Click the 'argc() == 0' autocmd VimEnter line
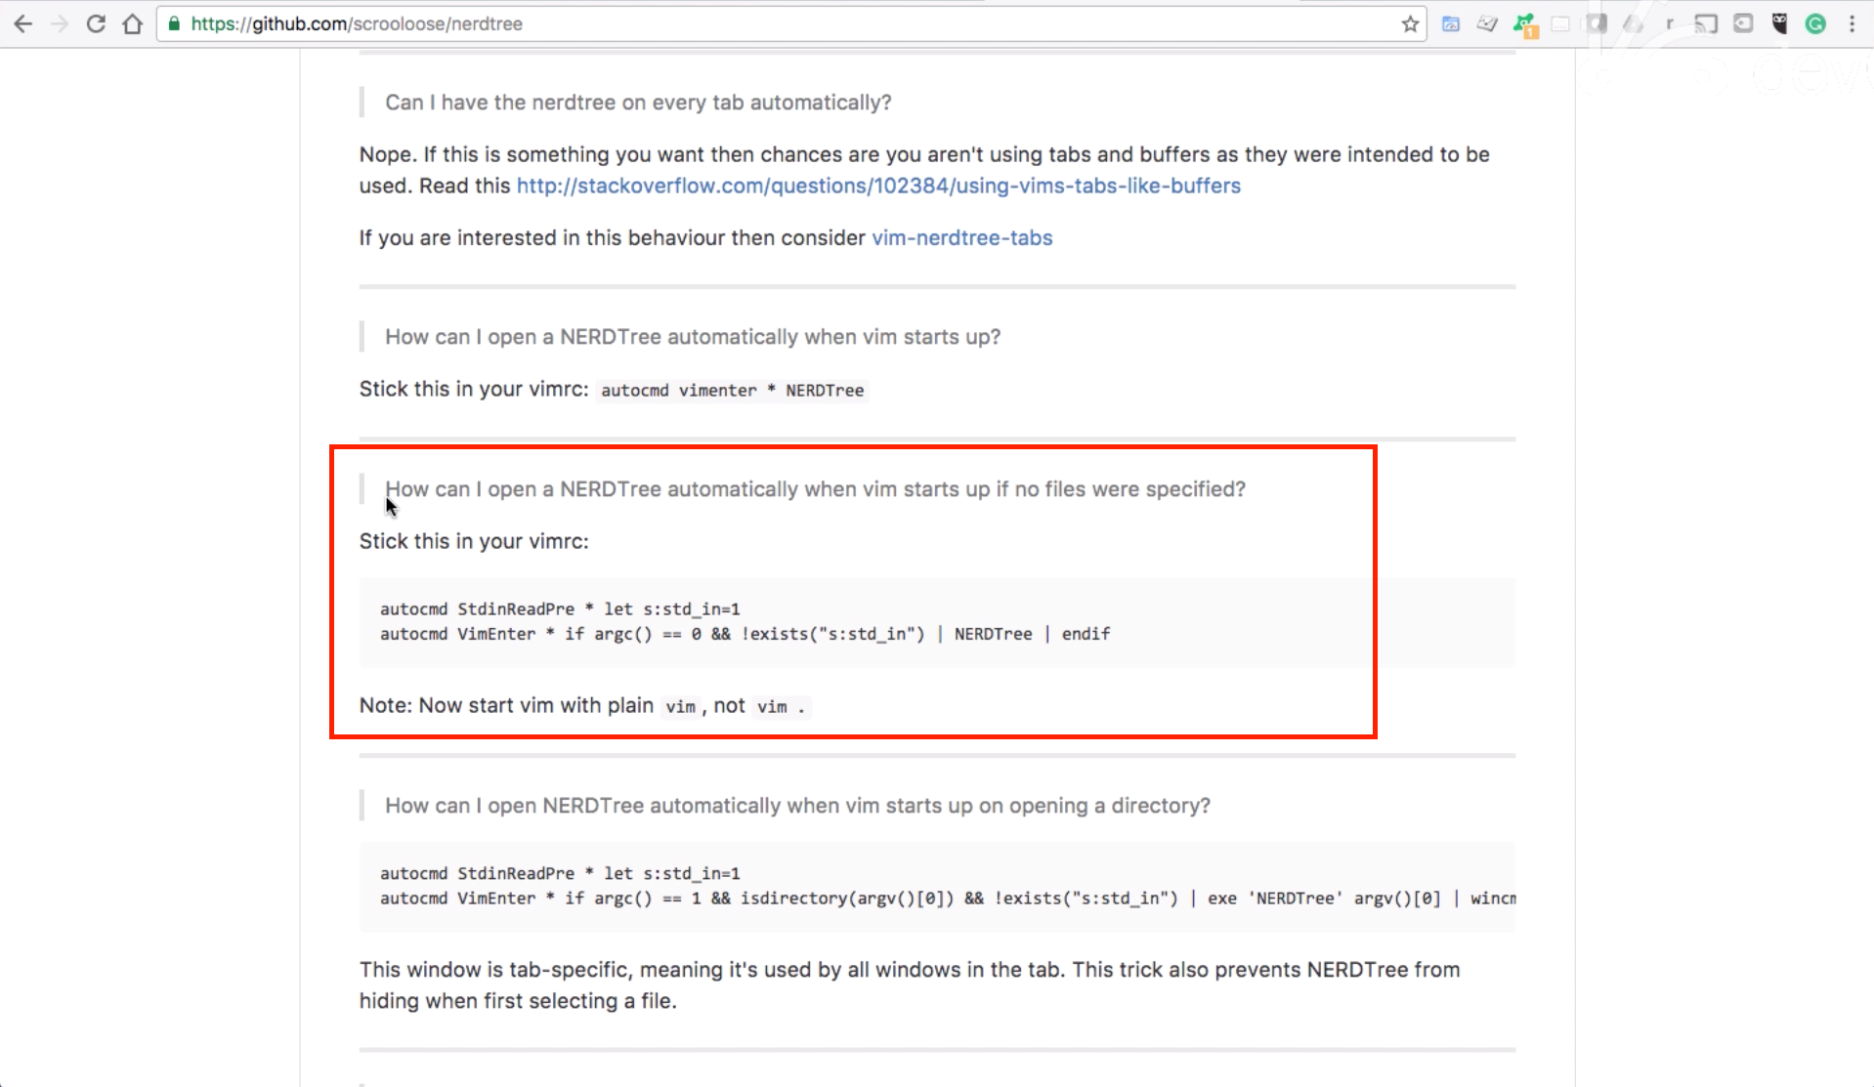This screenshot has width=1874, height=1087. pos(745,634)
